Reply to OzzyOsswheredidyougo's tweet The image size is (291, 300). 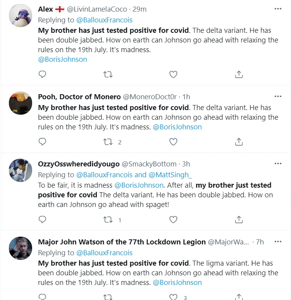point(43,220)
